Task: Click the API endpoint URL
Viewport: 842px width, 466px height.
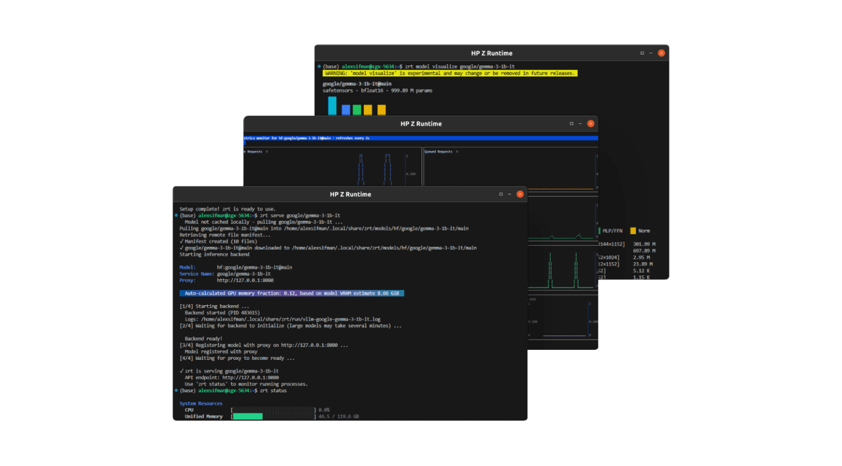Action: click(250, 378)
